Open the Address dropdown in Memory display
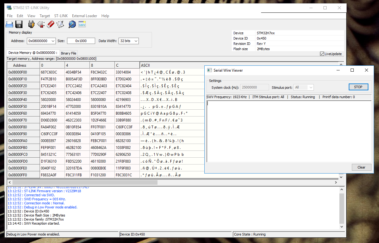 [52, 41]
